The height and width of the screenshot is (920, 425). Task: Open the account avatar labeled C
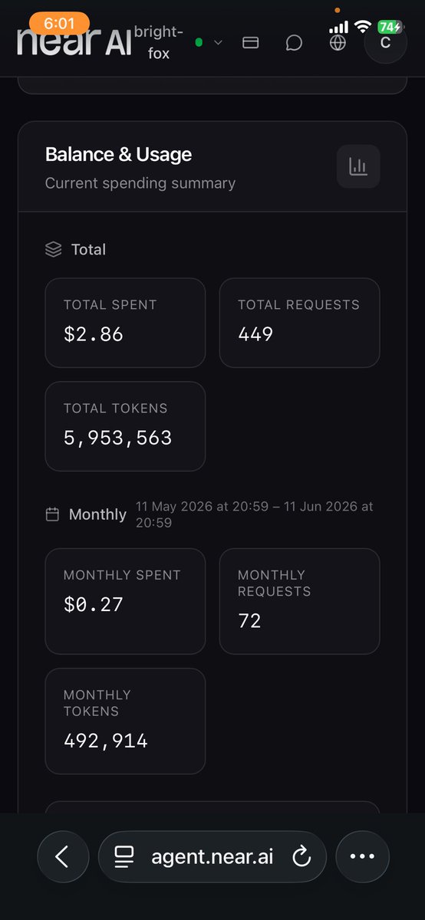pos(385,43)
